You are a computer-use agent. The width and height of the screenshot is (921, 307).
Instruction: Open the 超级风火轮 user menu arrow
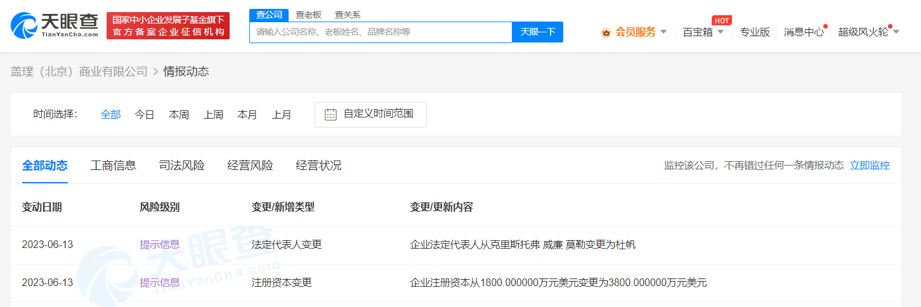point(896,32)
